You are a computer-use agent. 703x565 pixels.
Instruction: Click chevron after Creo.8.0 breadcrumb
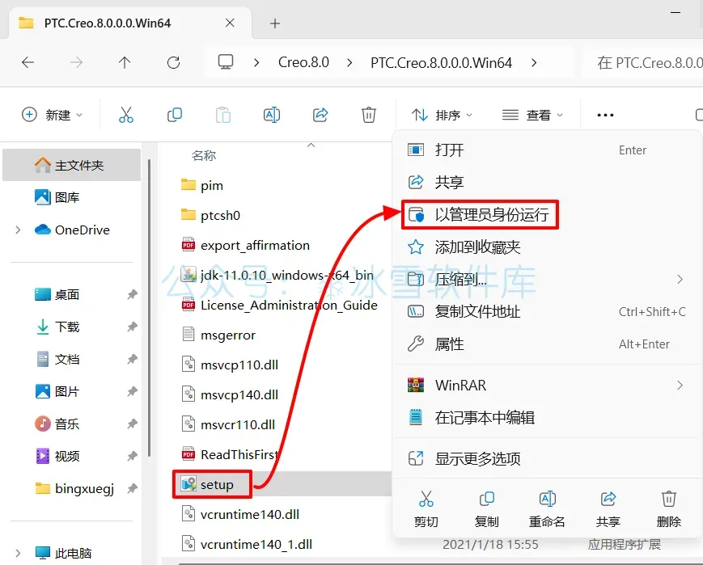coord(349,63)
